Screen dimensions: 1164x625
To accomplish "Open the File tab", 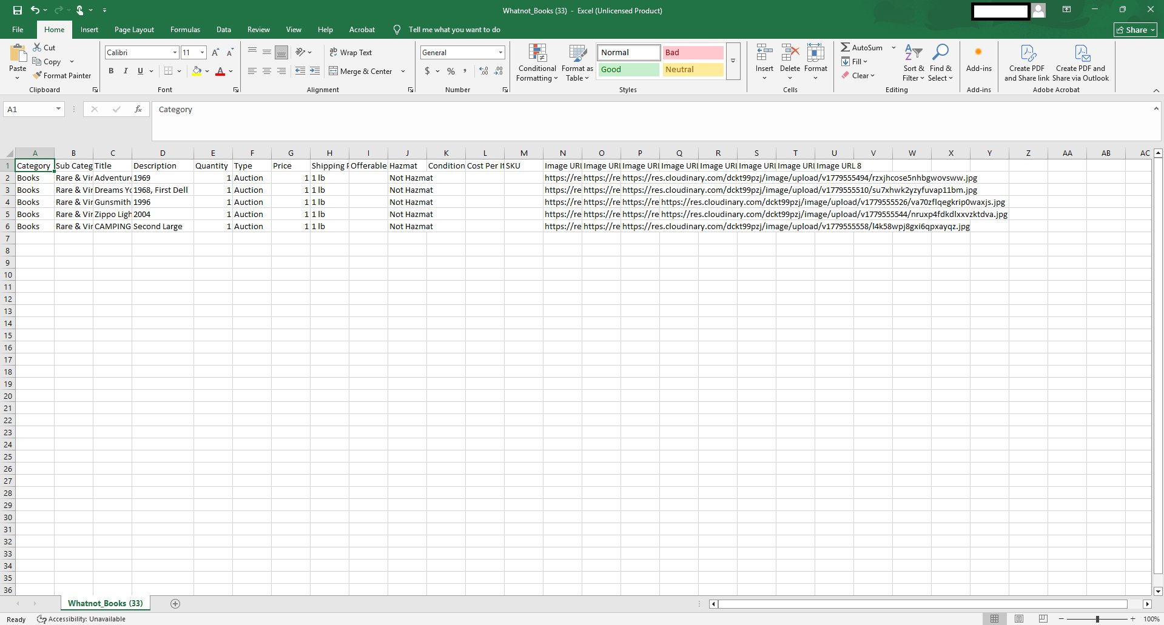I will pos(18,29).
